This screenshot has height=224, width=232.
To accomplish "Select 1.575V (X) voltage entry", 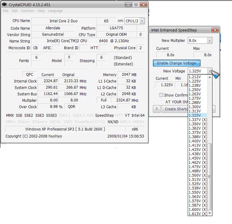I will pyautogui.click(x=198, y=201).
